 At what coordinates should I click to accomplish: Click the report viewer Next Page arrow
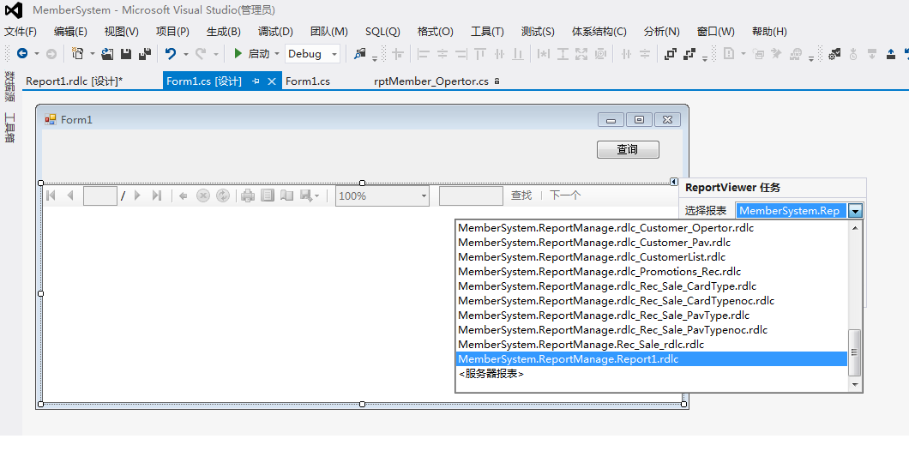point(137,195)
